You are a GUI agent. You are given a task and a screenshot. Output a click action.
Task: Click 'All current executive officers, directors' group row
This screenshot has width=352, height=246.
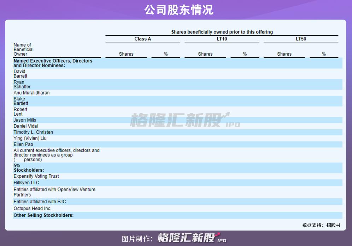click(x=177, y=155)
